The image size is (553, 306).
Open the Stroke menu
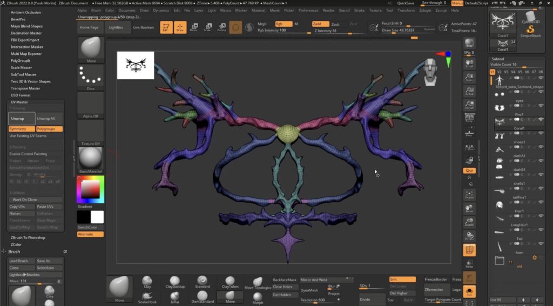[x=359, y=10]
